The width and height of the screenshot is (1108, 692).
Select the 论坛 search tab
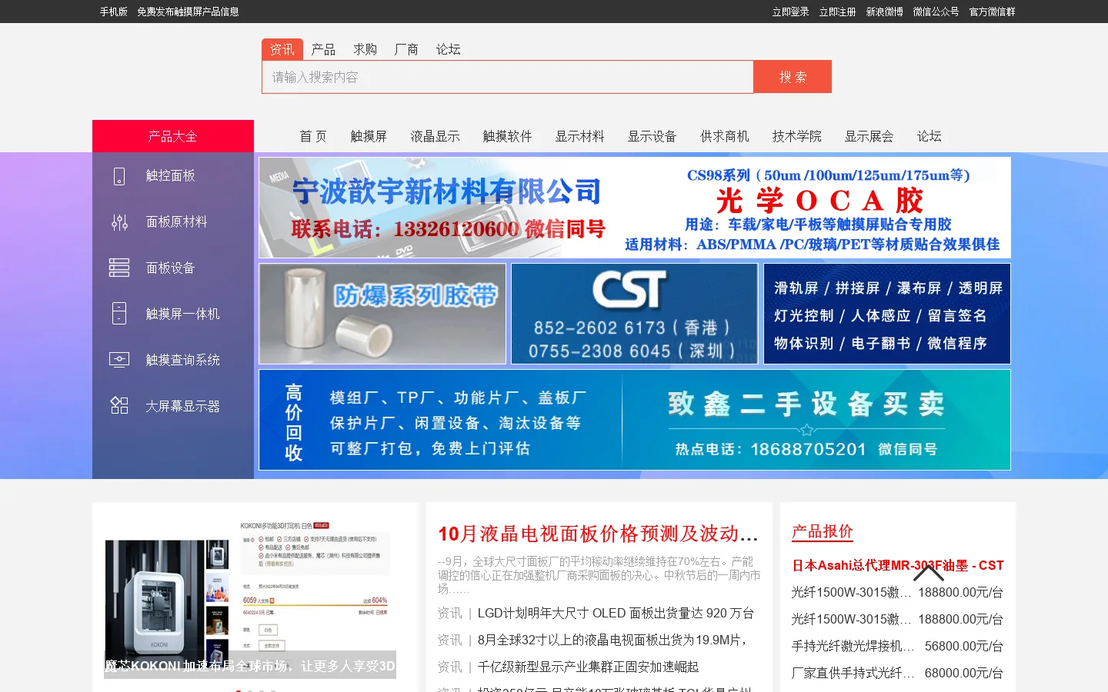point(448,49)
